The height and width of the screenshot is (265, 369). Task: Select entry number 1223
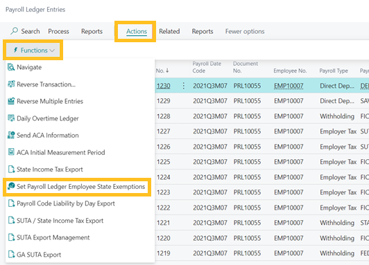tap(163, 192)
